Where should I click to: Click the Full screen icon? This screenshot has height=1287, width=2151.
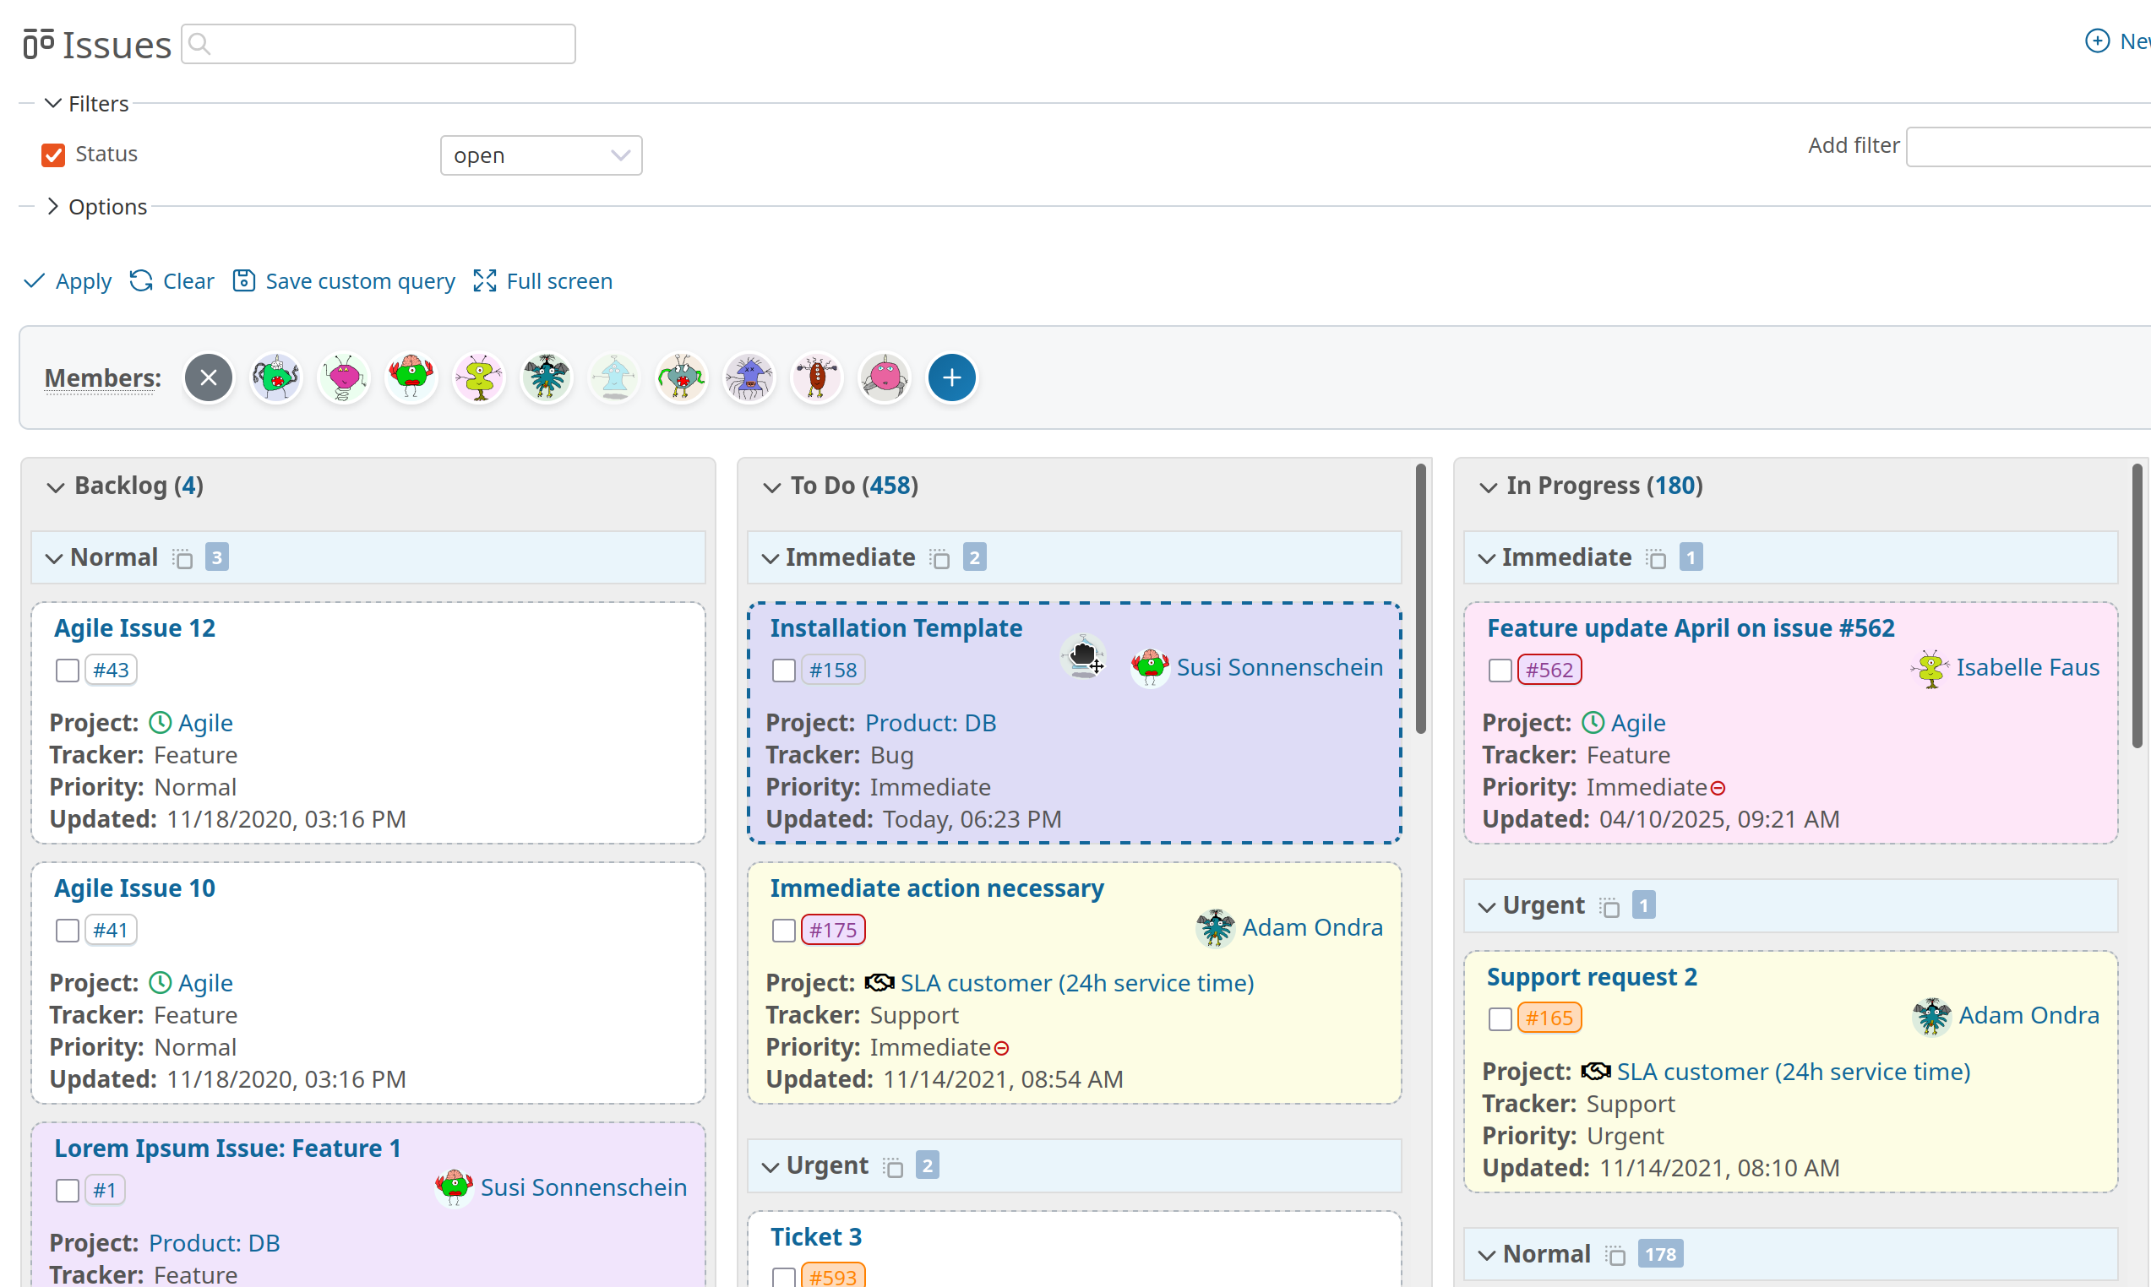click(485, 280)
